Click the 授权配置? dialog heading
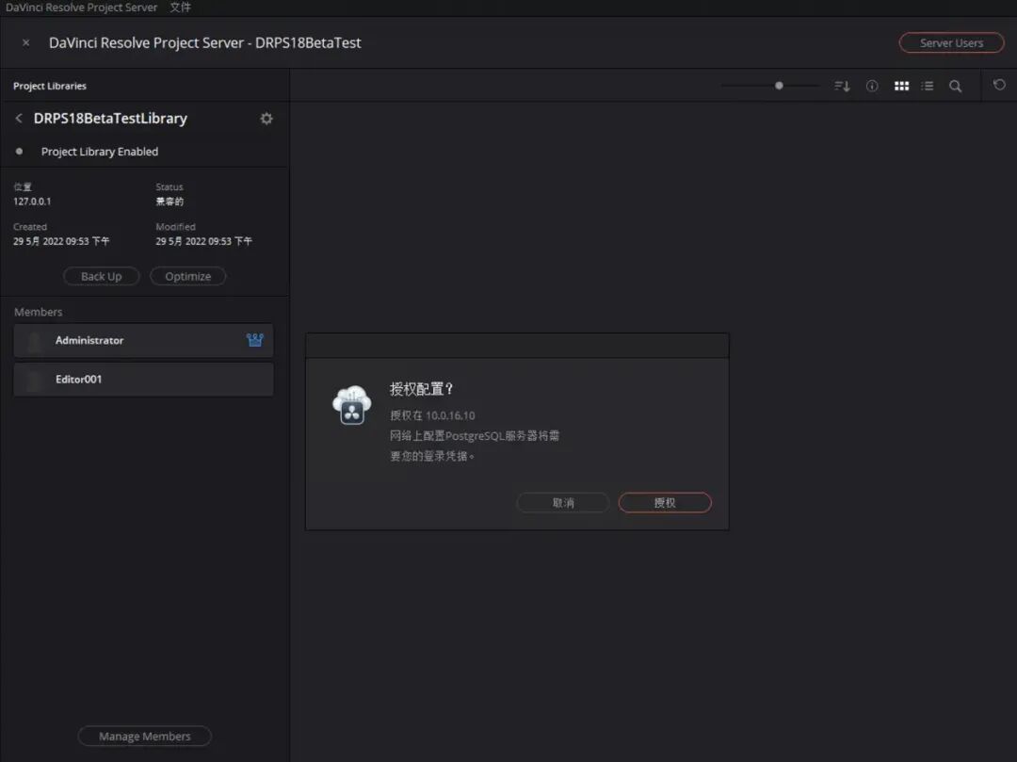Screen dimensions: 1017x762 coord(422,389)
